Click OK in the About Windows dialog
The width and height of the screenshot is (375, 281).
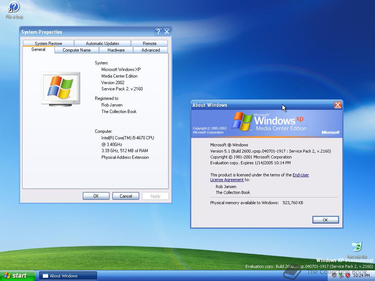(x=326, y=220)
